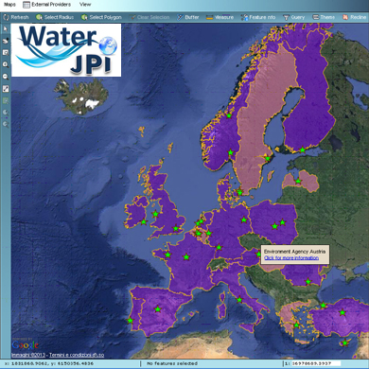
Task: Click the zoom out magnifier
Action: click(6, 77)
